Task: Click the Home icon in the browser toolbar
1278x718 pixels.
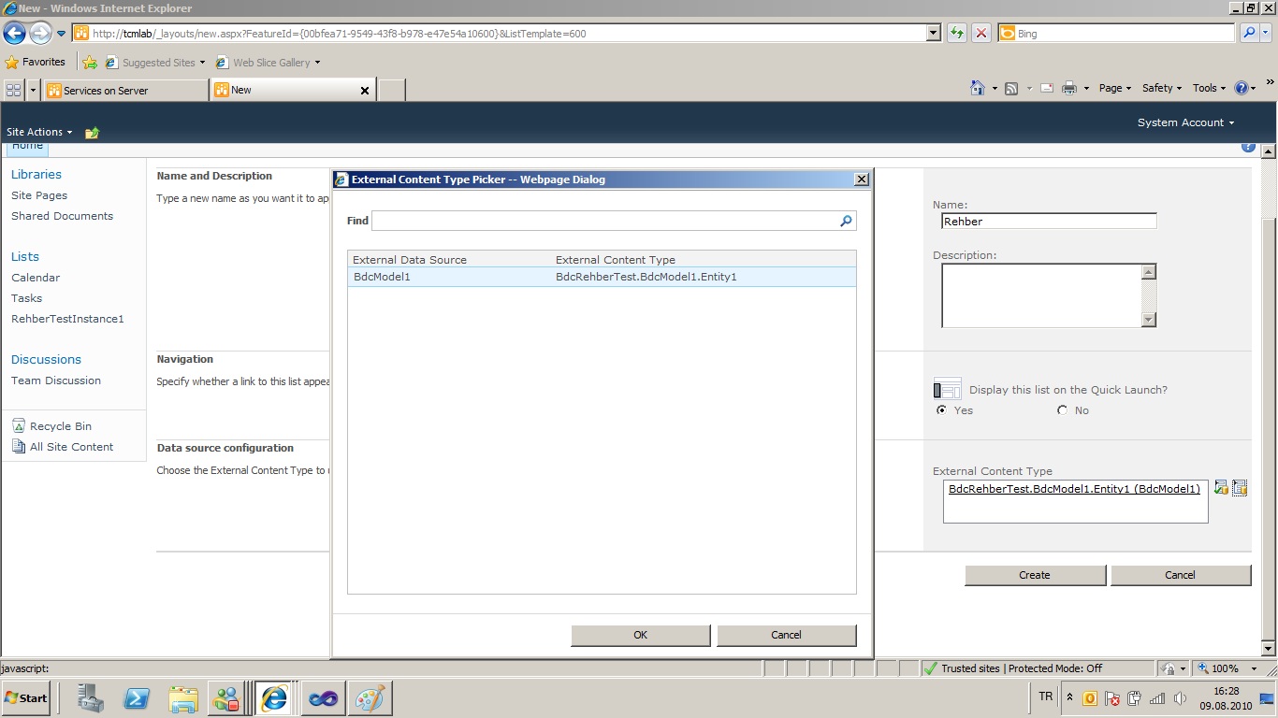Action: coord(978,87)
